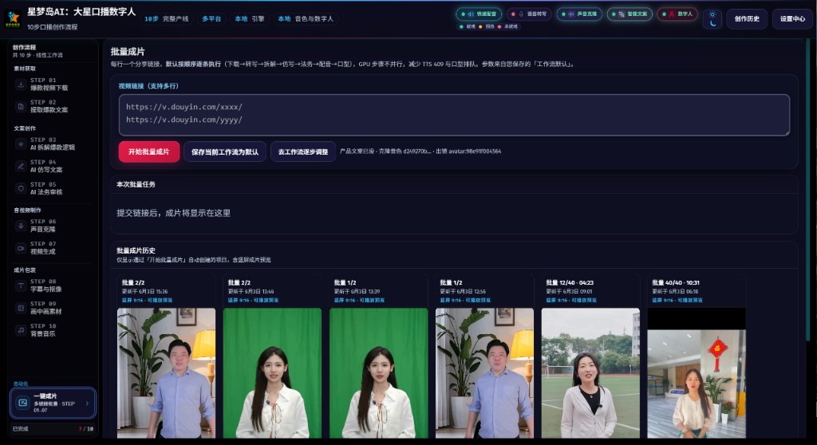Viewport: 817px width, 445px height.
Task: Go to STEP 01 爆款视频下载 label
Action: (49, 85)
